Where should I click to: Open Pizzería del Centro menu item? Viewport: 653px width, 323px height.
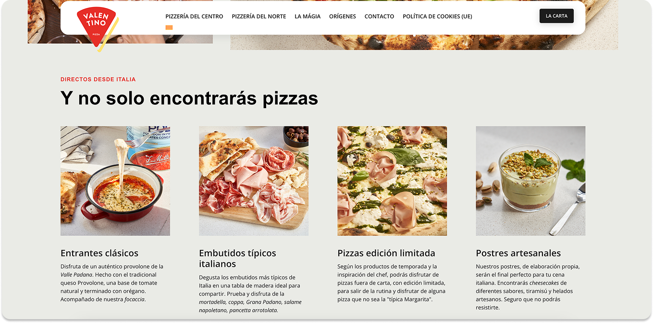click(x=194, y=16)
